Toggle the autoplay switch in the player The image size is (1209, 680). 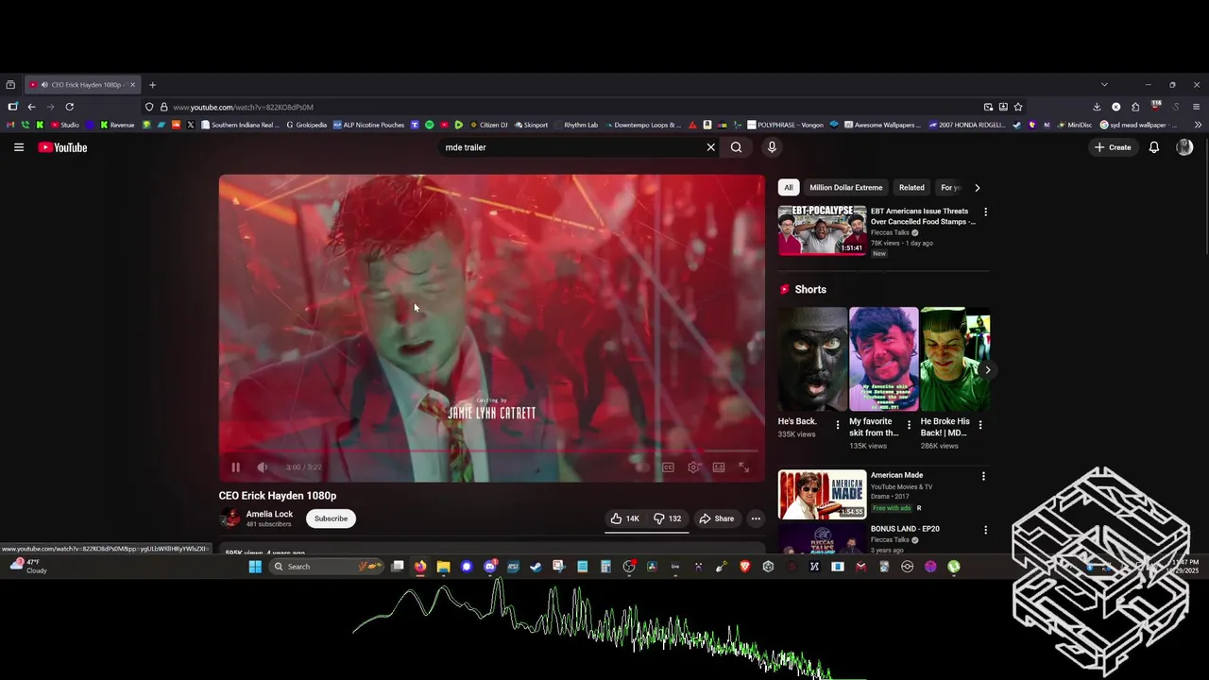coord(642,467)
